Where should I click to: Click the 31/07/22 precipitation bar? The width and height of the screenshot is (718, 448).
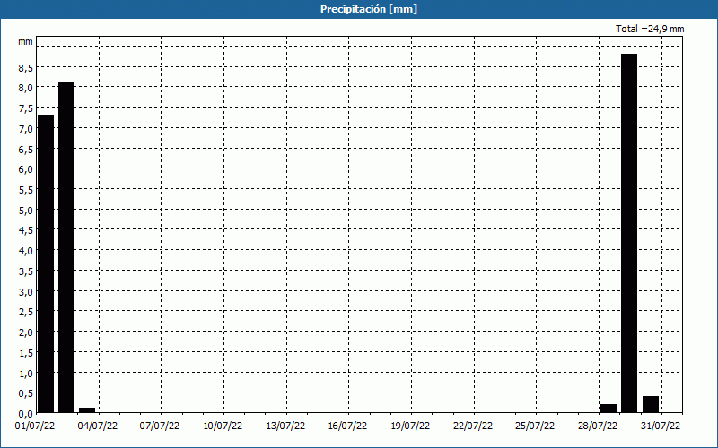click(x=651, y=405)
